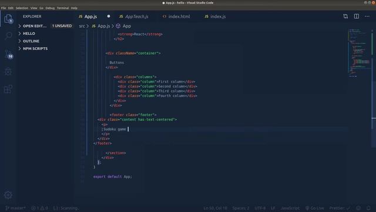Click the errors and warnings indicator

pyautogui.click(x=39, y=208)
